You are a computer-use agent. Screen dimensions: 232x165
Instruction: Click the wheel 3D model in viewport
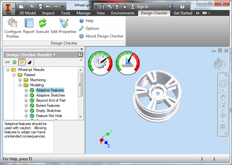pos(157,96)
